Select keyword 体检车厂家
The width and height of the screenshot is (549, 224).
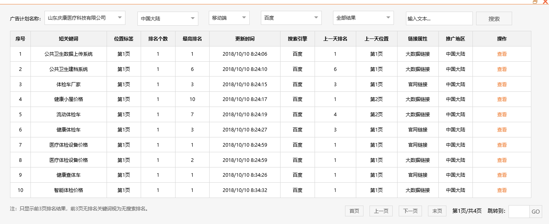(69, 85)
